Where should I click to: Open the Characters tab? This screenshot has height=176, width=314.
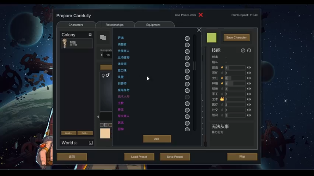pos(76,25)
